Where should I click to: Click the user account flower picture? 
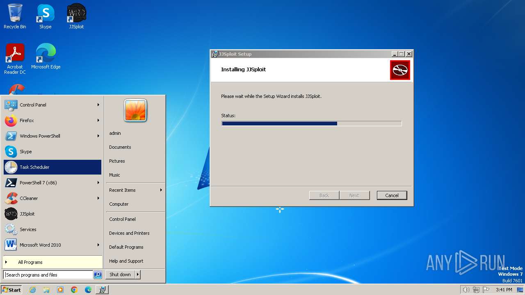[x=135, y=111]
